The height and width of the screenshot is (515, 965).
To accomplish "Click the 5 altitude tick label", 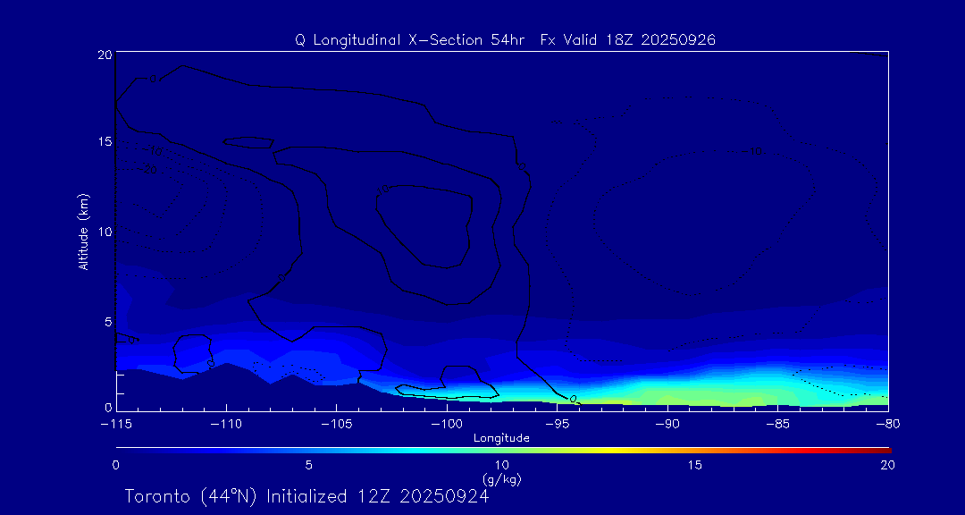I will pyautogui.click(x=106, y=320).
